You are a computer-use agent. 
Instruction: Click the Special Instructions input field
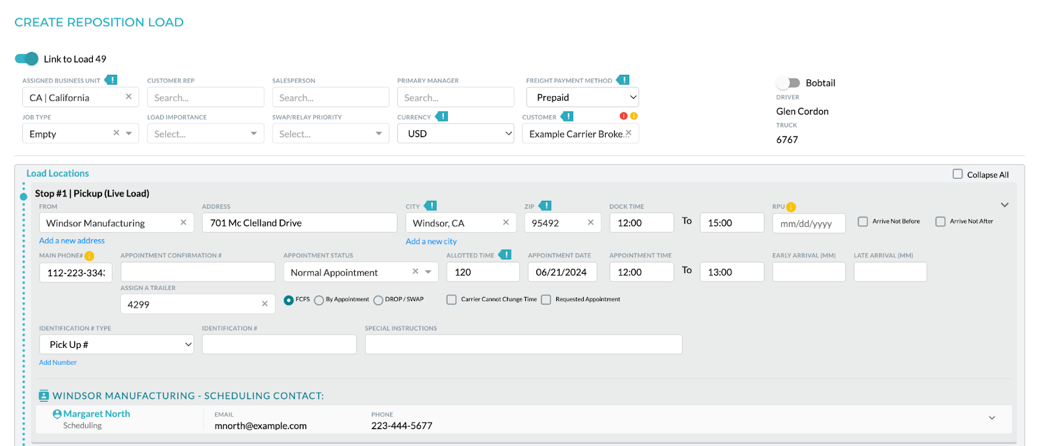pos(523,345)
